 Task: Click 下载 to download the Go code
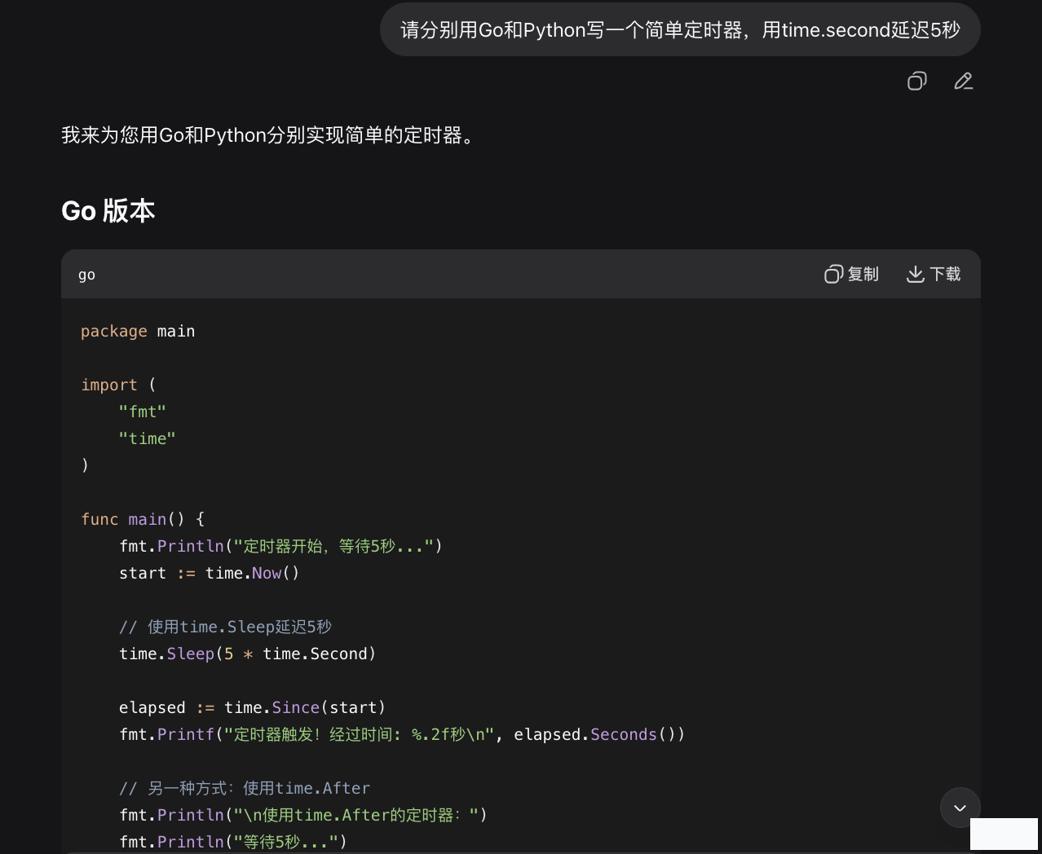(934, 274)
